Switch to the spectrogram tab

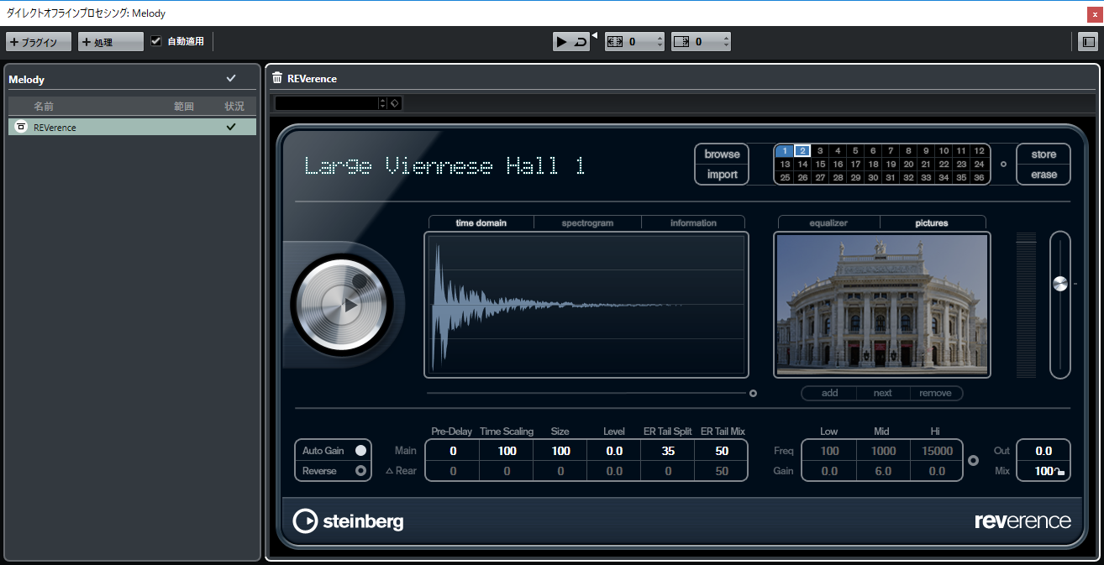[588, 223]
